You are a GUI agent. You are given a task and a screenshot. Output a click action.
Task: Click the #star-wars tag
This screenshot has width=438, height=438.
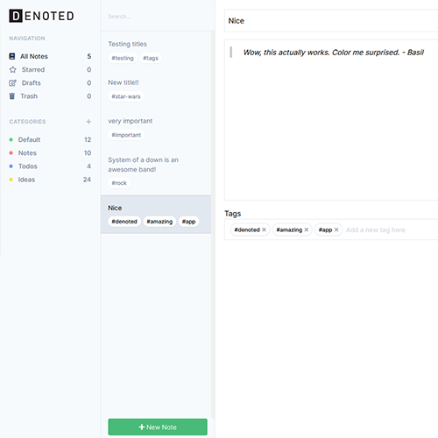tap(126, 96)
